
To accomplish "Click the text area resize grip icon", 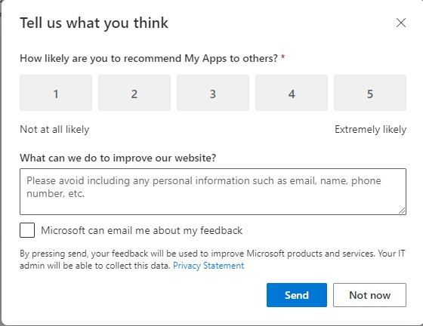I will pyautogui.click(x=402, y=211).
